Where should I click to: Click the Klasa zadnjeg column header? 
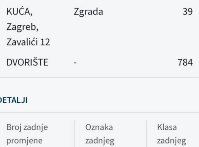[171, 134]
